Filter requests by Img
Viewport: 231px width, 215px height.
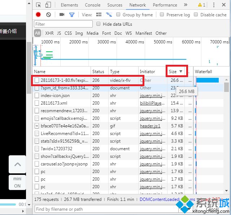click(79, 33)
